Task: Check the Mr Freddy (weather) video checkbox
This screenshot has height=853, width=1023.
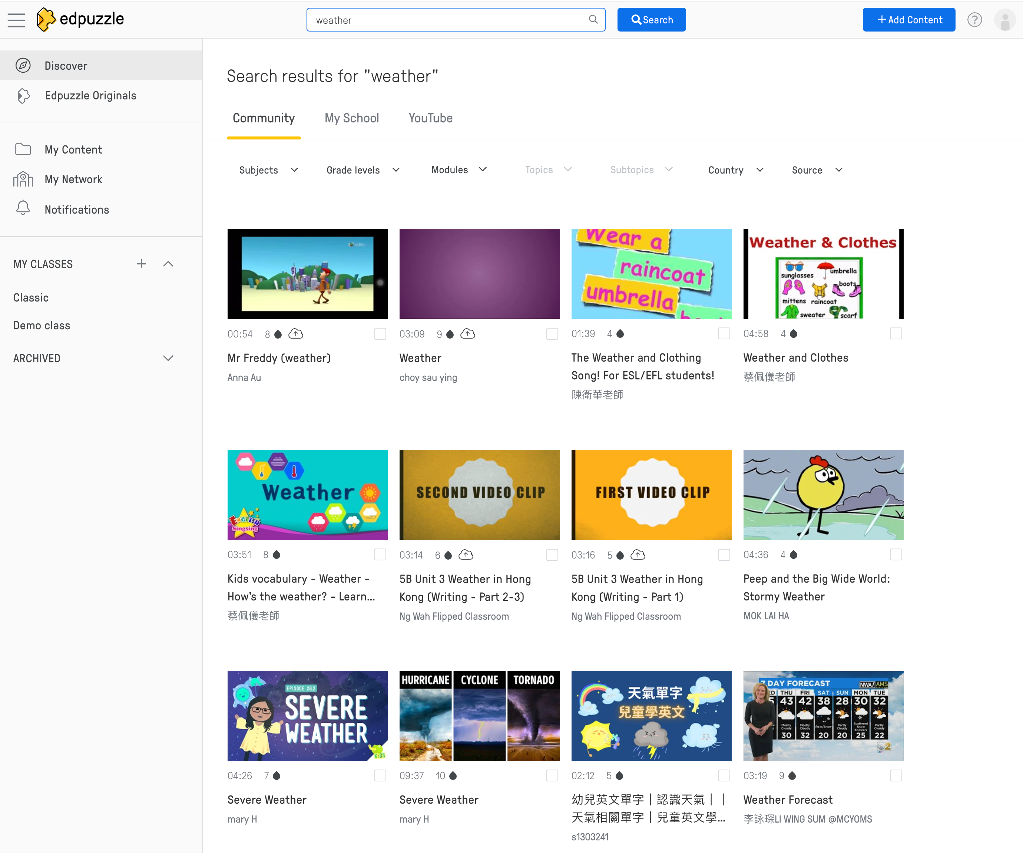Action: tap(380, 334)
